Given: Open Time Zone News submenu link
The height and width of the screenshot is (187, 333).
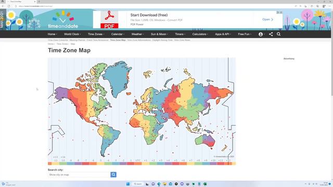Looking at the screenshot, I should [x=182, y=40].
